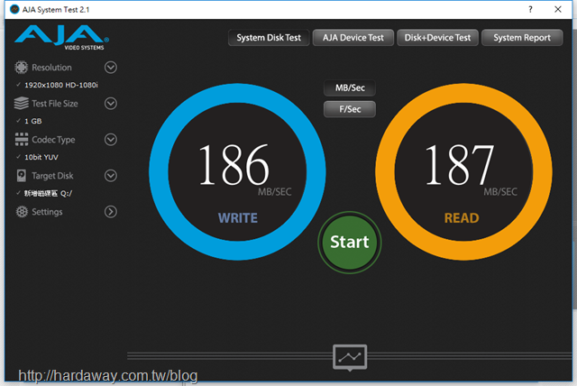Click the Test File Size label
The width and height of the screenshot is (577, 386).
pyautogui.click(x=55, y=104)
